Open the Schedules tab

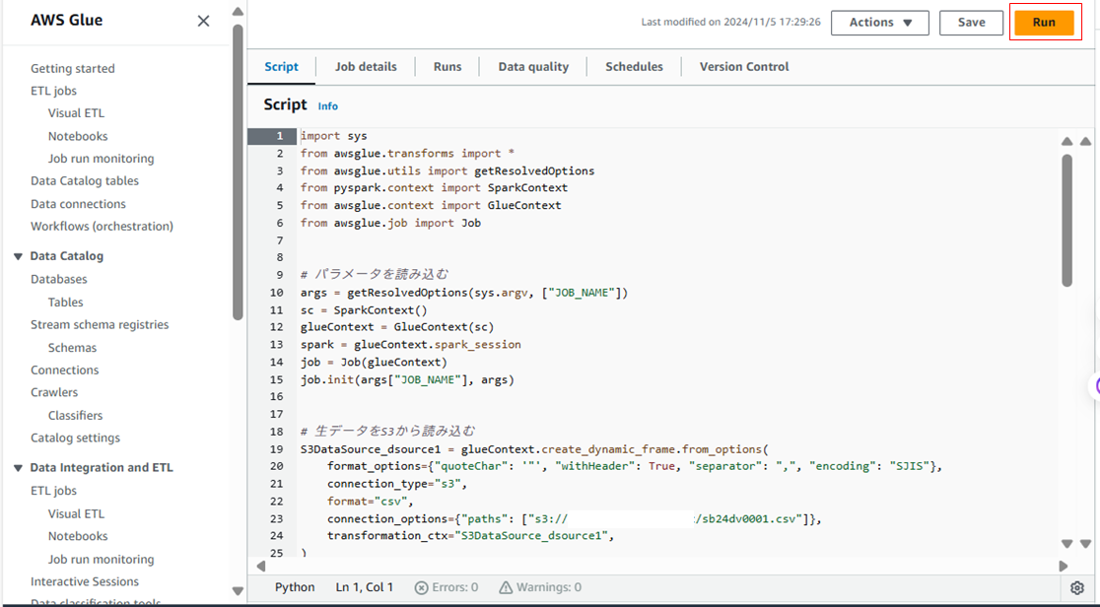(x=634, y=67)
